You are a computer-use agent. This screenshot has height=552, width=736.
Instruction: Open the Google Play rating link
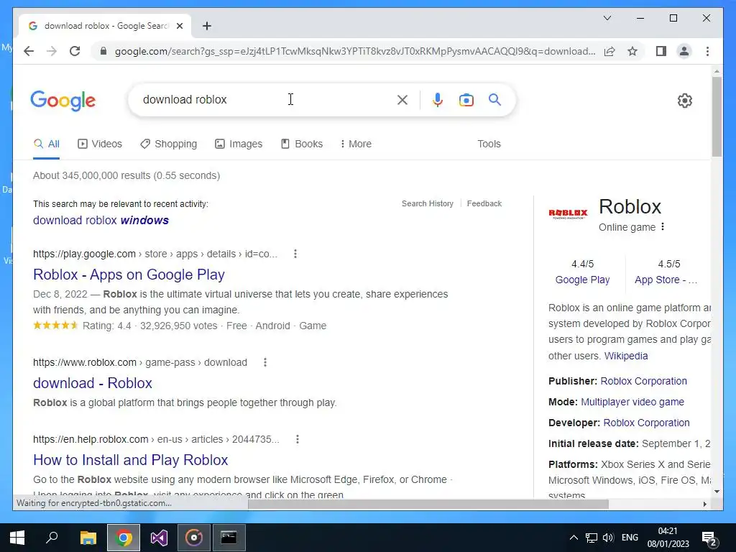pyautogui.click(x=582, y=280)
